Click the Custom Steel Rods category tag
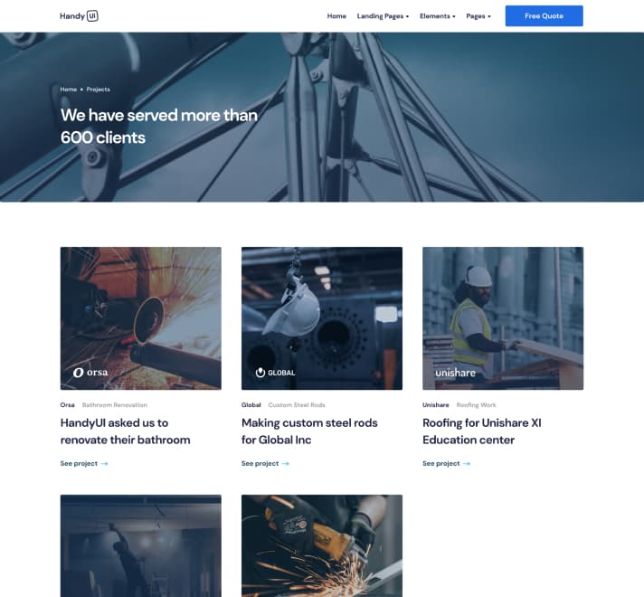Image resolution: width=644 pixels, height=597 pixels. [297, 405]
